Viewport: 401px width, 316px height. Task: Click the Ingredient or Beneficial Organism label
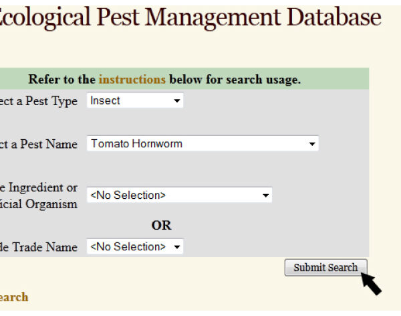click(39, 196)
